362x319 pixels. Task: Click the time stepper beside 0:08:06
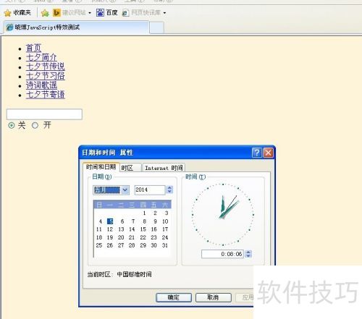click(248, 254)
